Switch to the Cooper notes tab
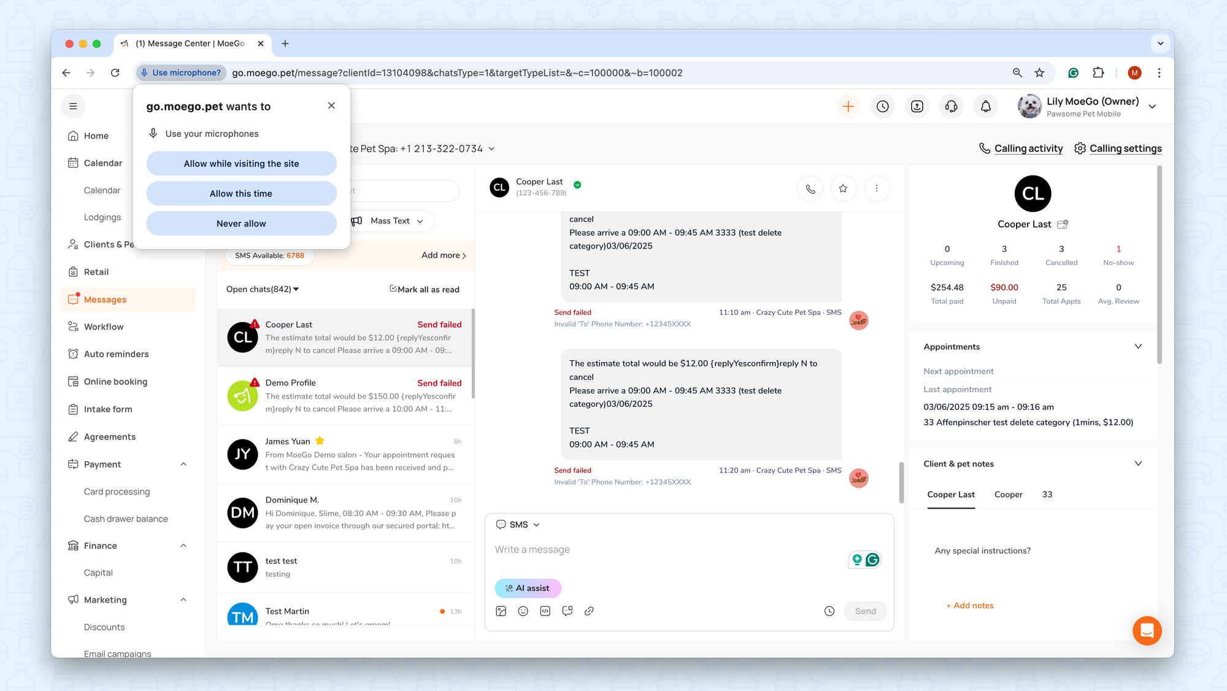The width and height of the screenshot is (1227, 691). 1008,495
